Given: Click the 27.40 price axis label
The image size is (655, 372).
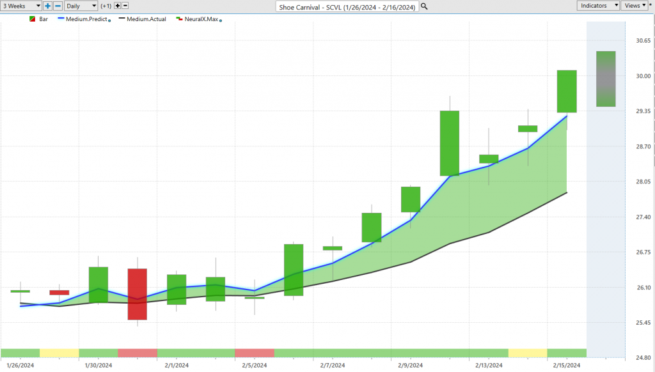Looking at the screenshot, I should (x=643, y=217).
